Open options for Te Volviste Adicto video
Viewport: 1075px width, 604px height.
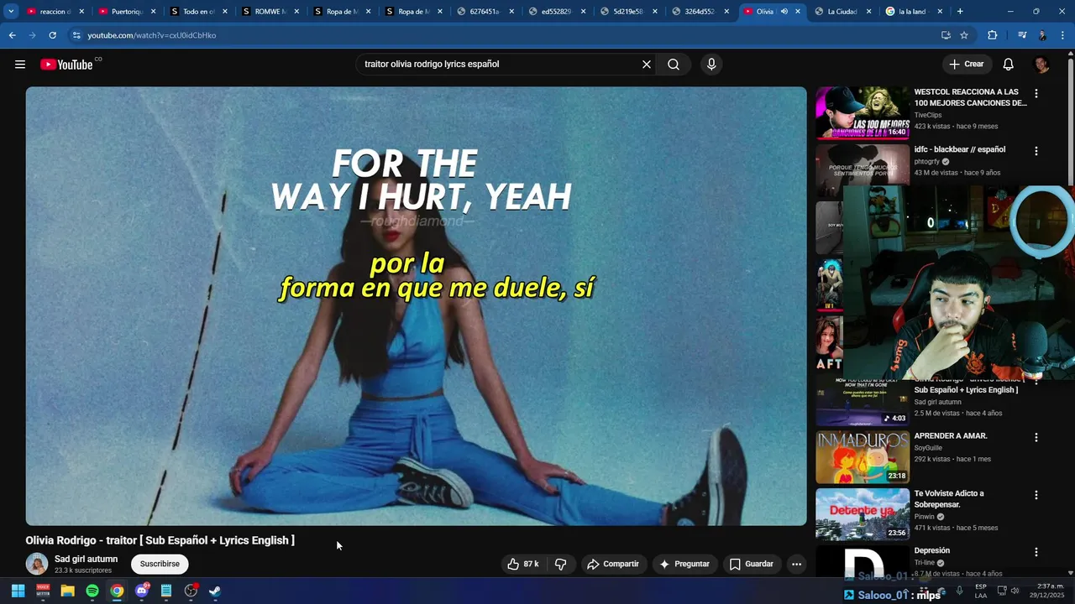coord(1036,495)
